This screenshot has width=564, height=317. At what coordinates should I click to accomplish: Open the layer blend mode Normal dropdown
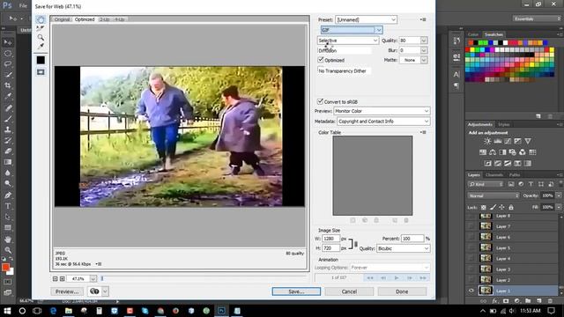tap(493, 195)
